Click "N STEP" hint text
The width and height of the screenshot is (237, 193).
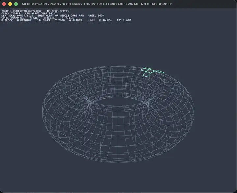coord(35,18)
